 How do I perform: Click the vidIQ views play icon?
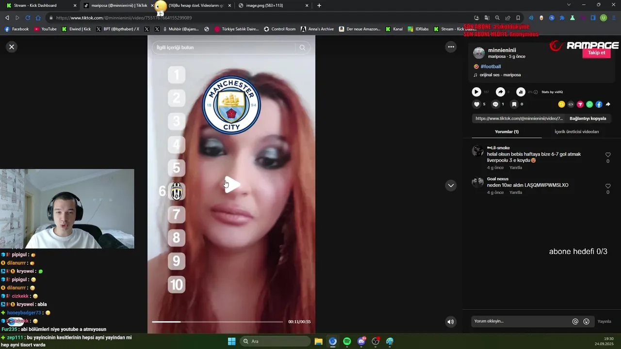coord(476,92)
